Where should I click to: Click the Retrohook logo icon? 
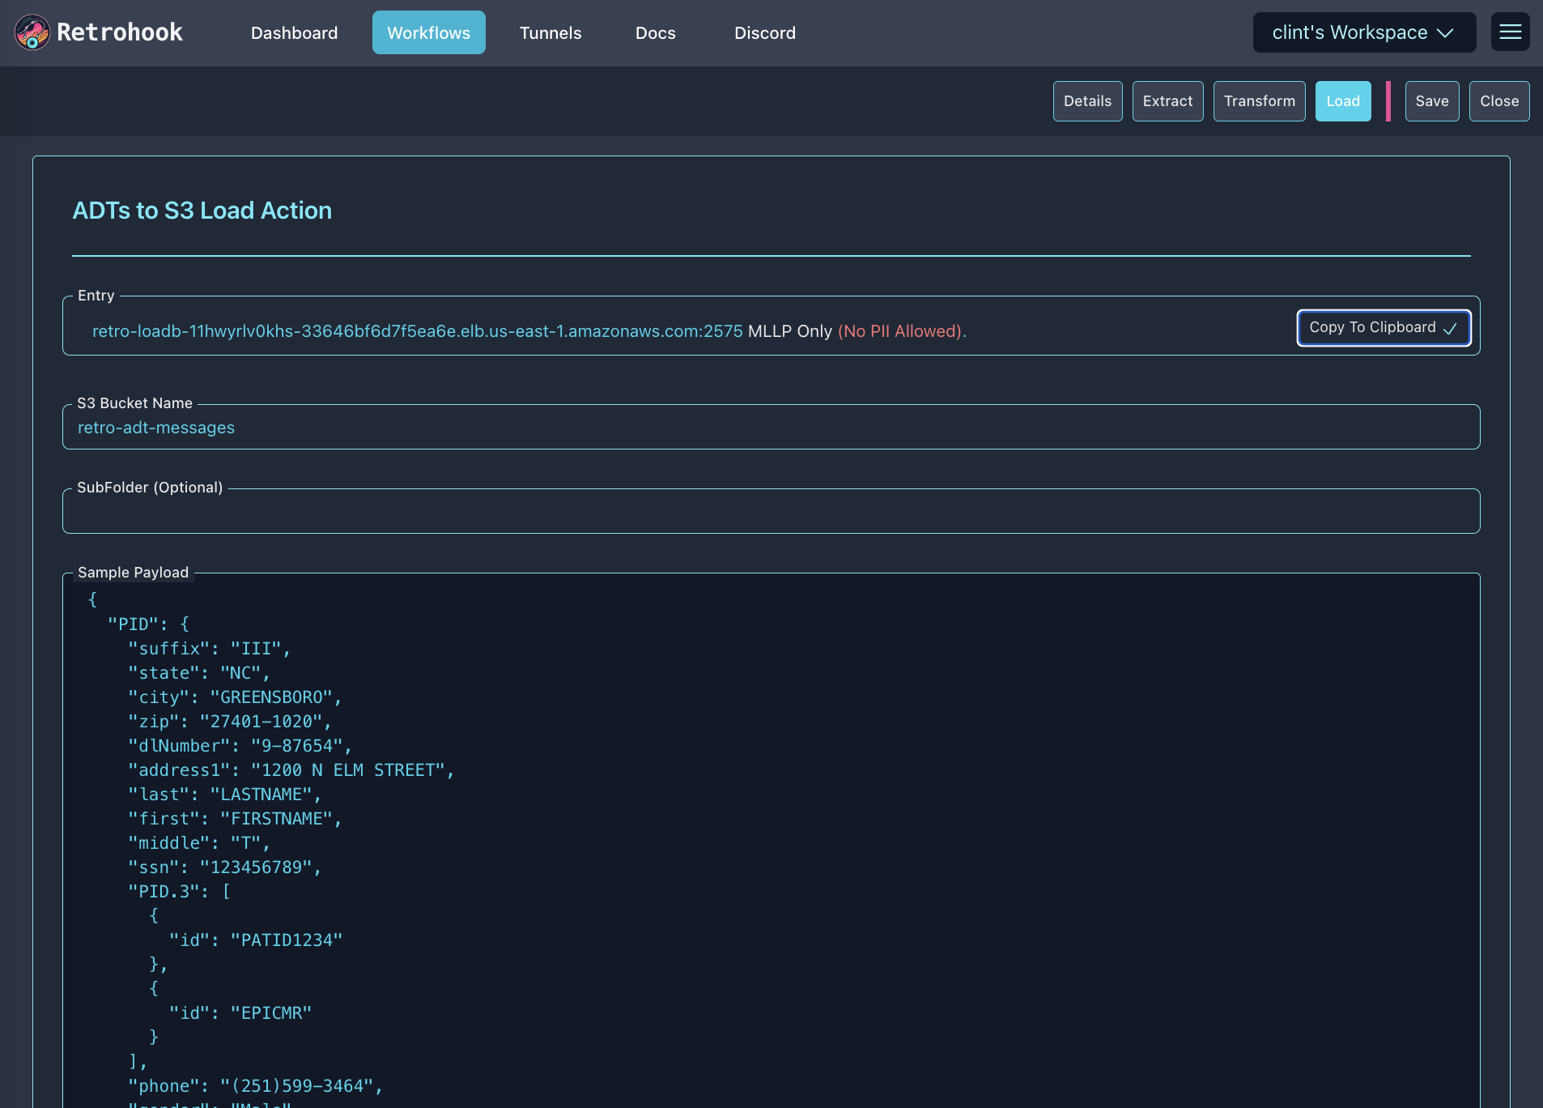tap(32, 32)
